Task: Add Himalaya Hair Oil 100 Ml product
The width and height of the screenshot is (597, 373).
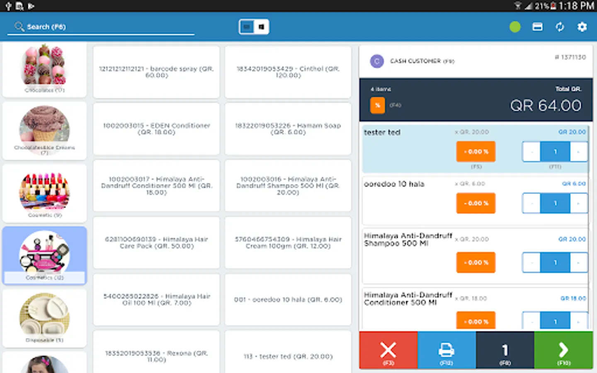Action: click(x=156, y=299)
